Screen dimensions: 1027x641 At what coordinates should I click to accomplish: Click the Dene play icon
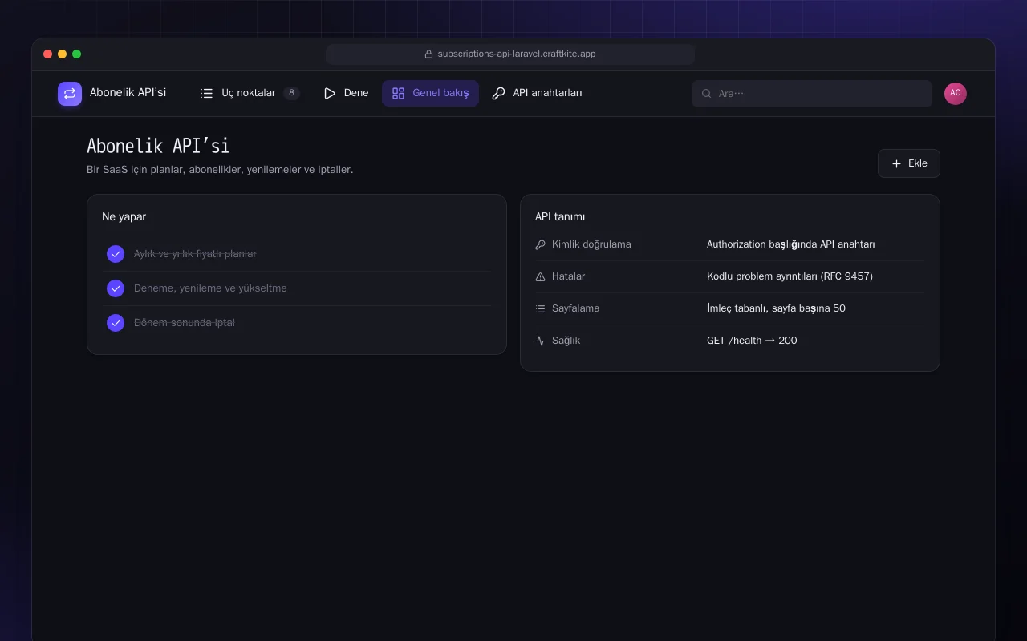[330, 93]
